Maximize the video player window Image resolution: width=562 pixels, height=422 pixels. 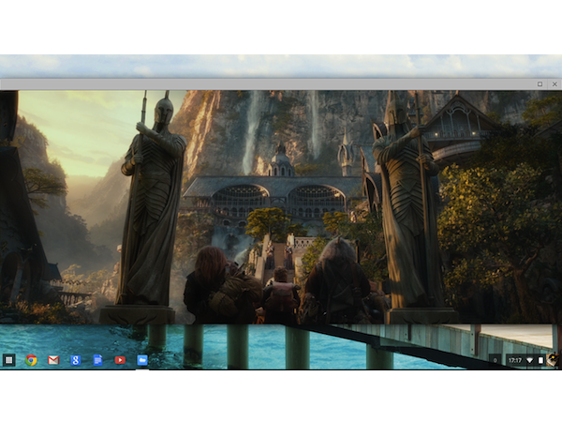pyautogui.click(x=540, y=84)
